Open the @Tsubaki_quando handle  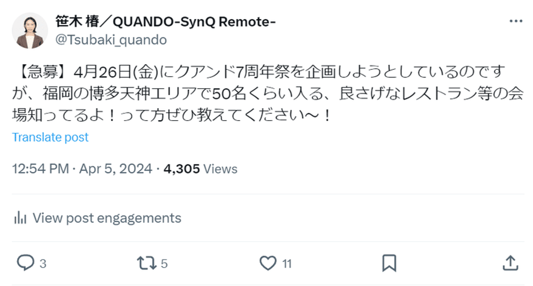pyautogui.click(x=111, y=40)
